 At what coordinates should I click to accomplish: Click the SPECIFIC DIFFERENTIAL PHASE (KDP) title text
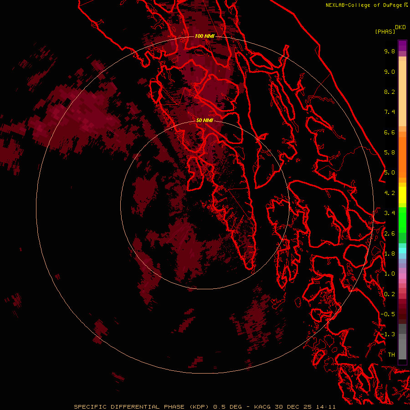141,407
